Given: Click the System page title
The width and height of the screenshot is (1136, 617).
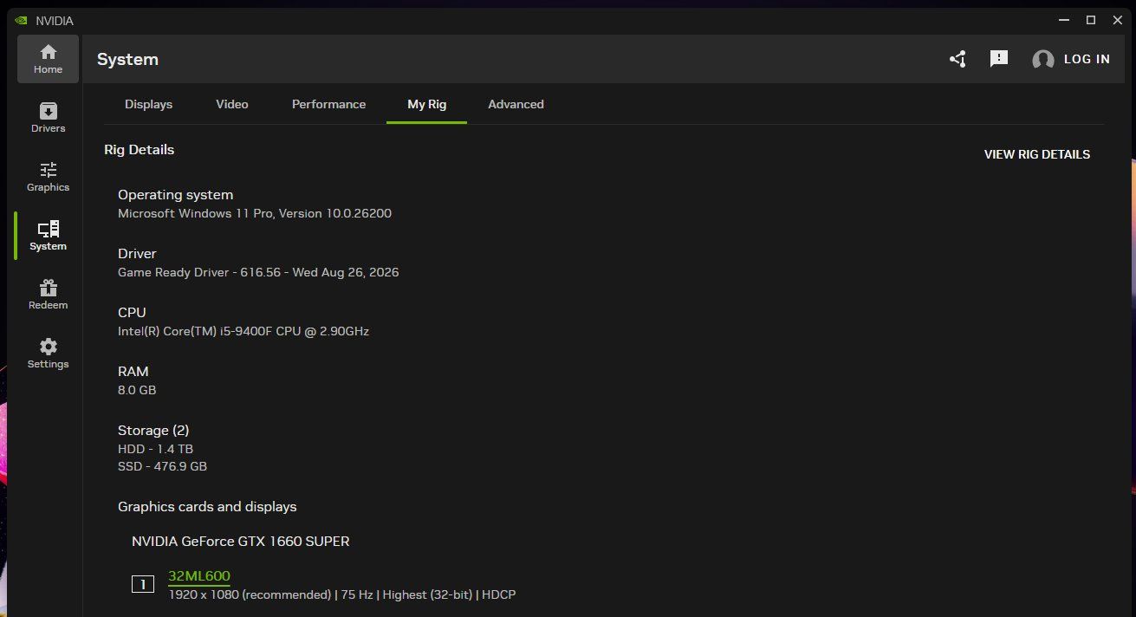Looking at the screenshot, I should 127,59.
